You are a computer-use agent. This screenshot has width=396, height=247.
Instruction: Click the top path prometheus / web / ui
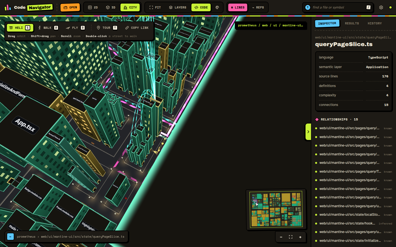click(x=271, y=25)
